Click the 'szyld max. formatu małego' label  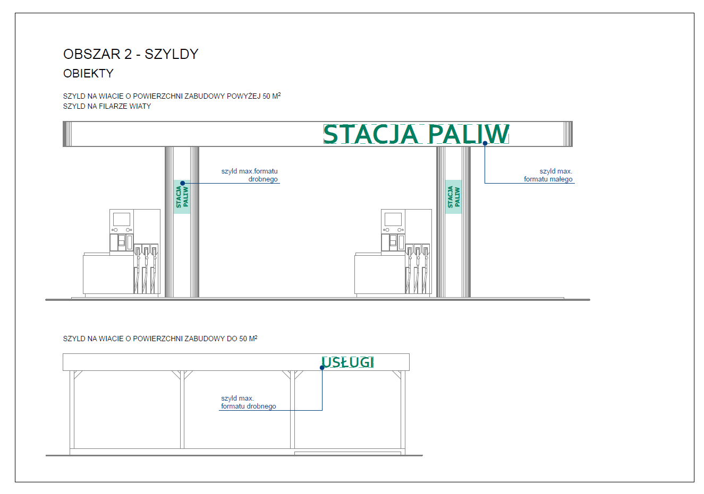548,175
